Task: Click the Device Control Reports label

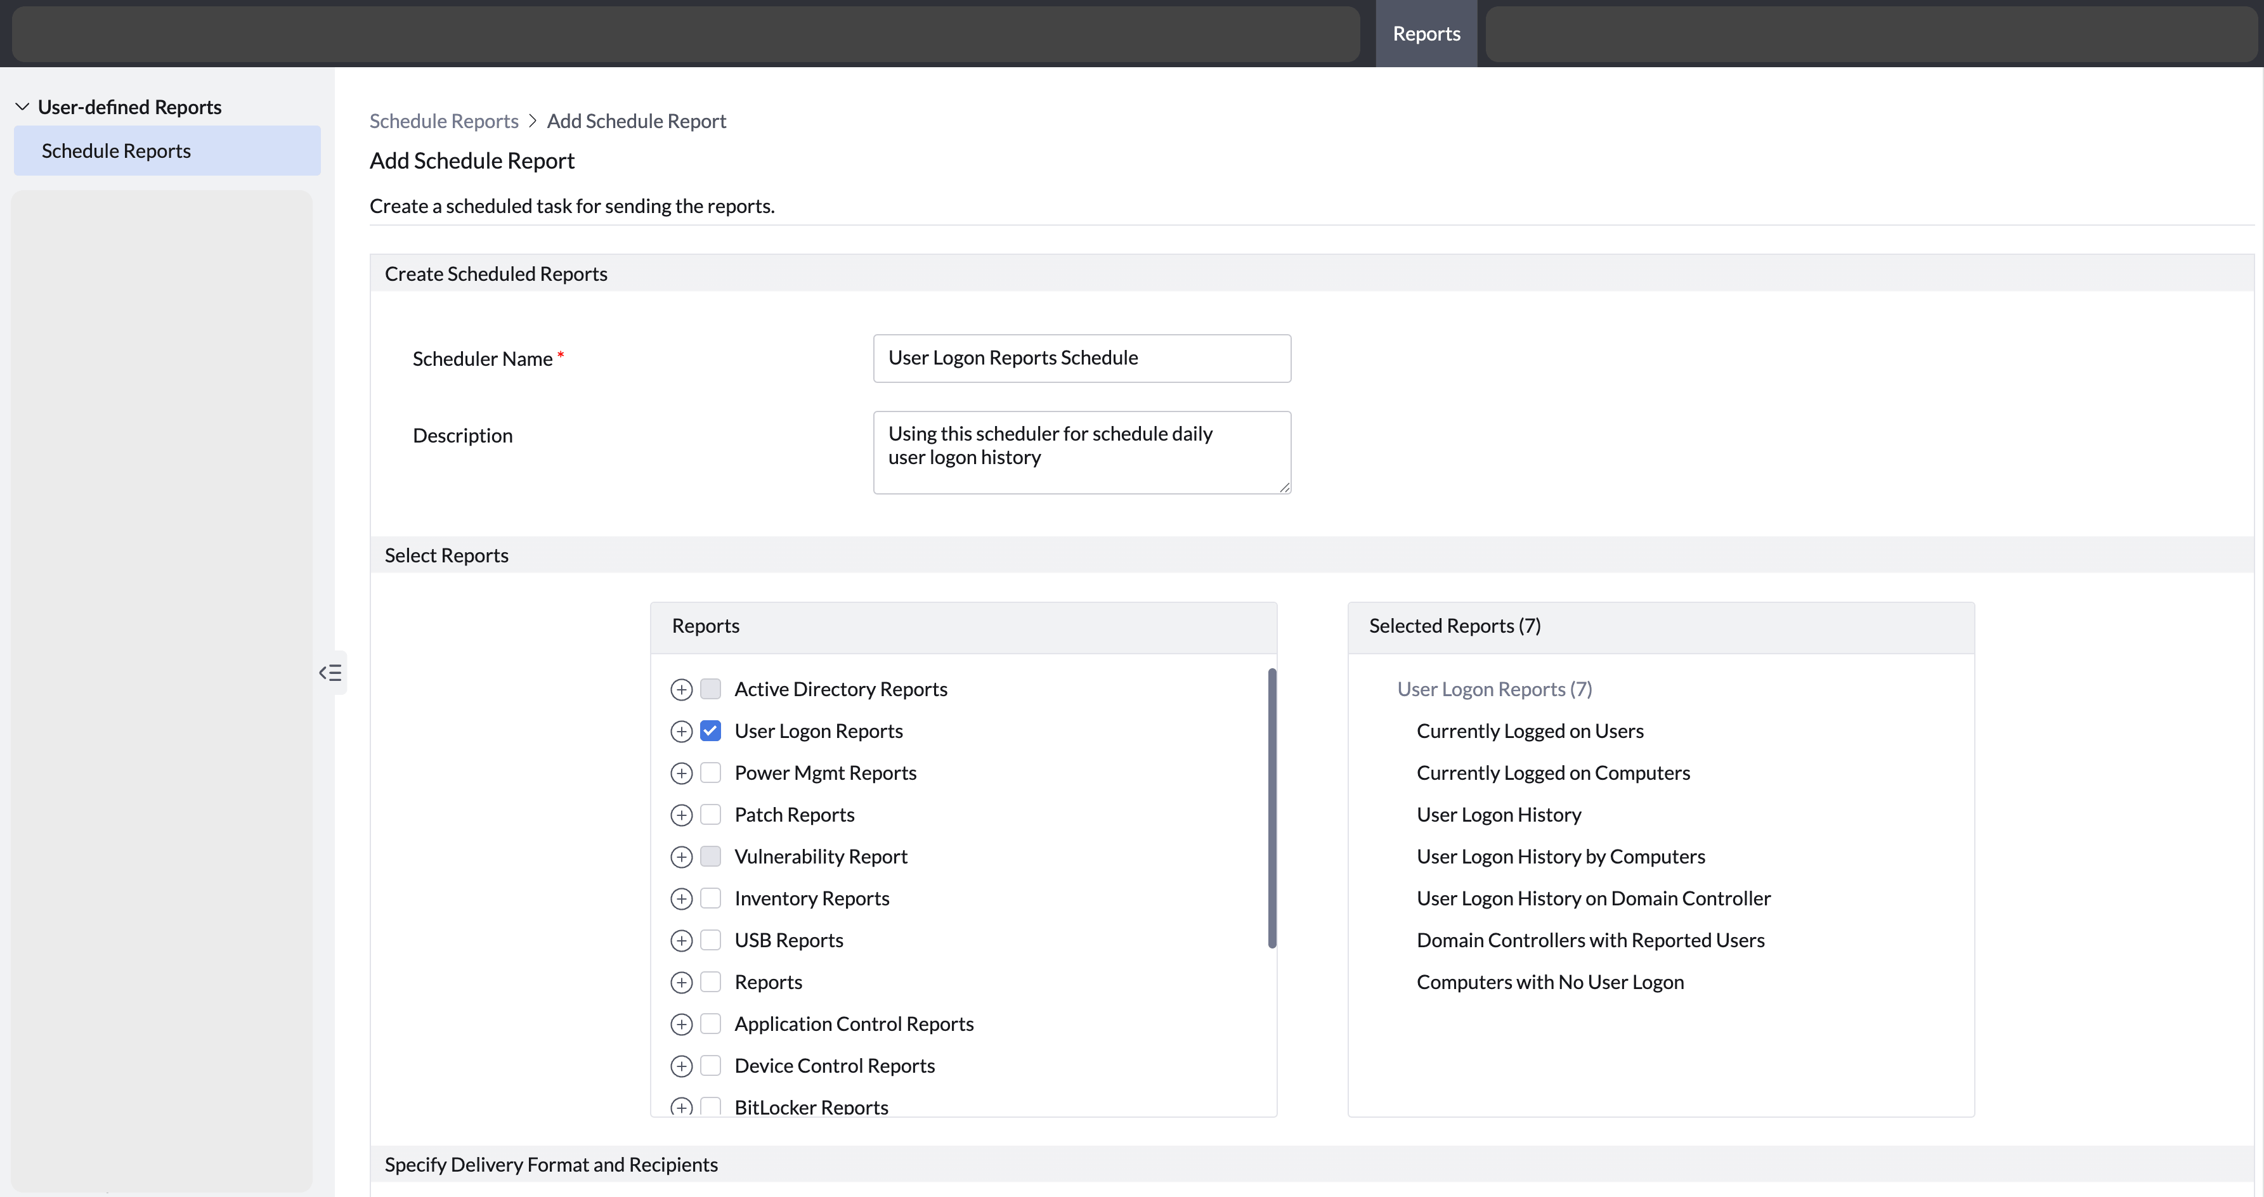Action: coord(834,1065)
